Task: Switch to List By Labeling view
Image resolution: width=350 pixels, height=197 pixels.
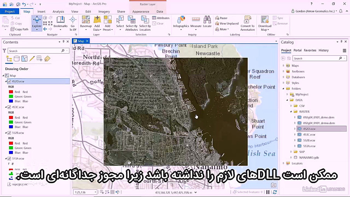Action: click(x=47, y=59)
